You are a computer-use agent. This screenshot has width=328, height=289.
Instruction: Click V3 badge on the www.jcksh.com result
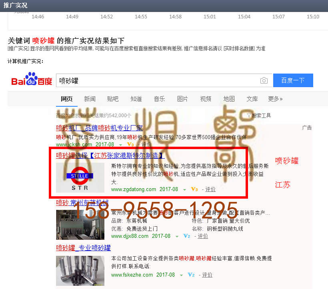pos(130,144)
